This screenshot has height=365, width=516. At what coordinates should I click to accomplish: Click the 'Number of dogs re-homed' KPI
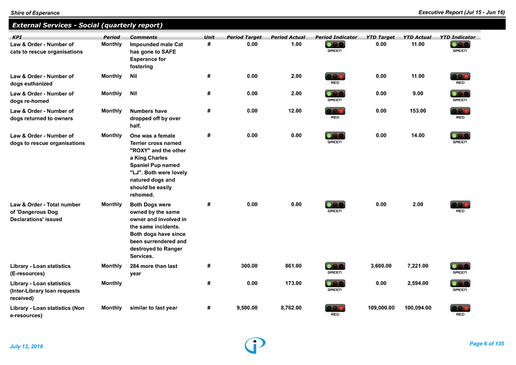tap(42, 97)
